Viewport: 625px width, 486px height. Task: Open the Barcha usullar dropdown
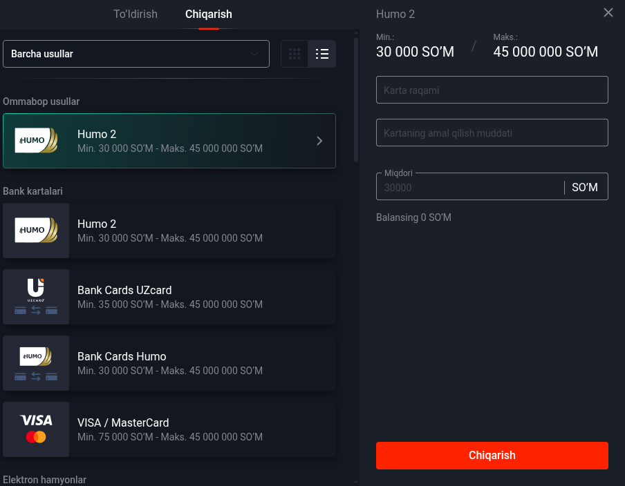[x=136, y=54]
